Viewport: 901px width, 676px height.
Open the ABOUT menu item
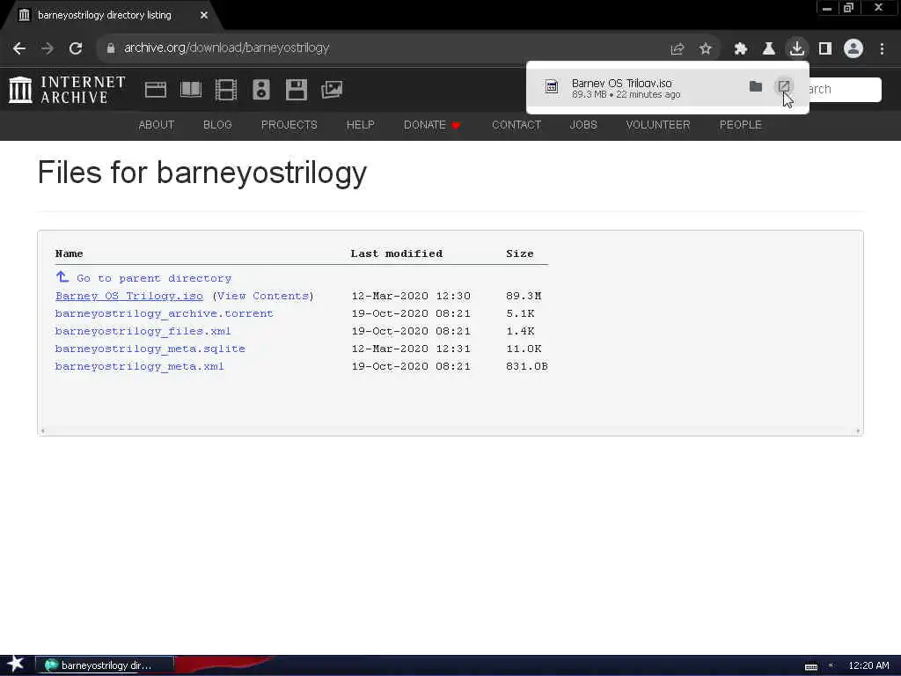point(157,125)
